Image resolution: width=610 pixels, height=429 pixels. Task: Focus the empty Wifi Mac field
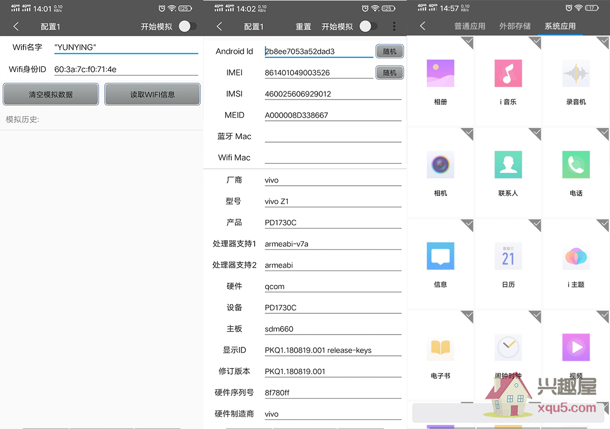pos(333,157)
